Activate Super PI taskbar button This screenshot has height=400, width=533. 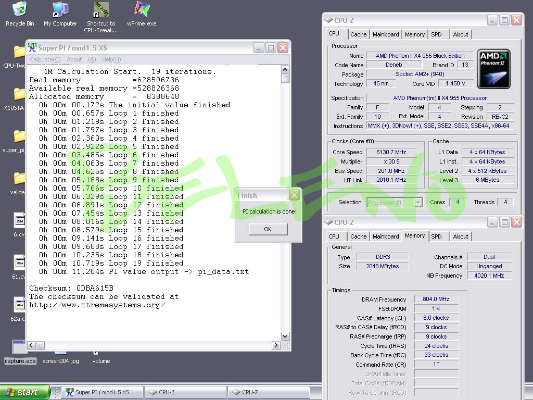(103, 392)
